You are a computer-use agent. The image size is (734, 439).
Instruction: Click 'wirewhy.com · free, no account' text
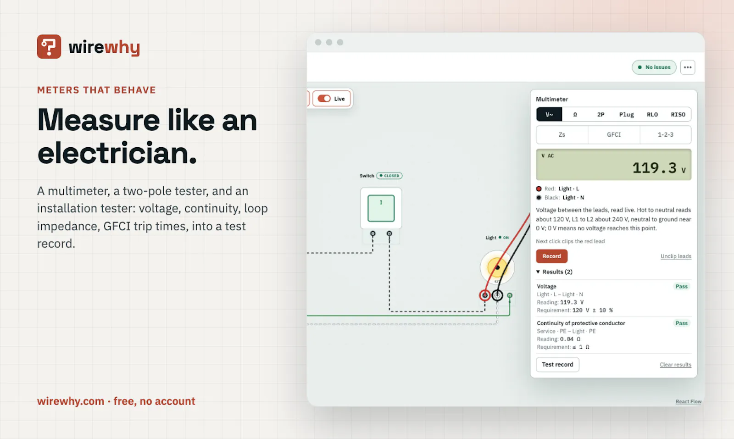point(116,401)
